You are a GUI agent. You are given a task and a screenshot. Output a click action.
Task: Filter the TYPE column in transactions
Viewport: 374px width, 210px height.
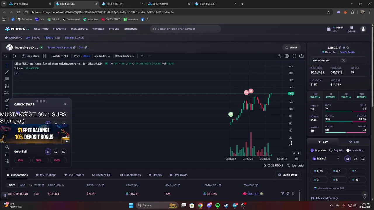click(43, 185)
